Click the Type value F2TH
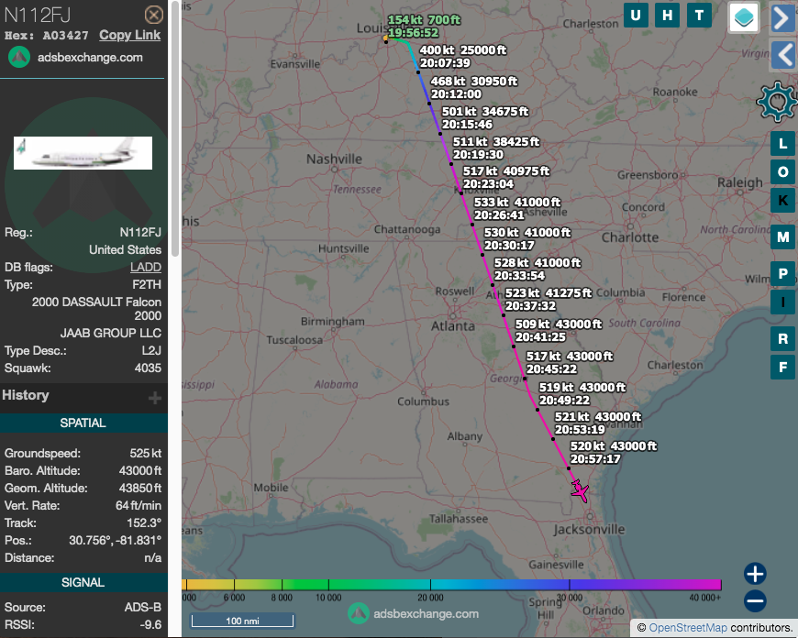 pyautogui.click(x=147, y=285)
